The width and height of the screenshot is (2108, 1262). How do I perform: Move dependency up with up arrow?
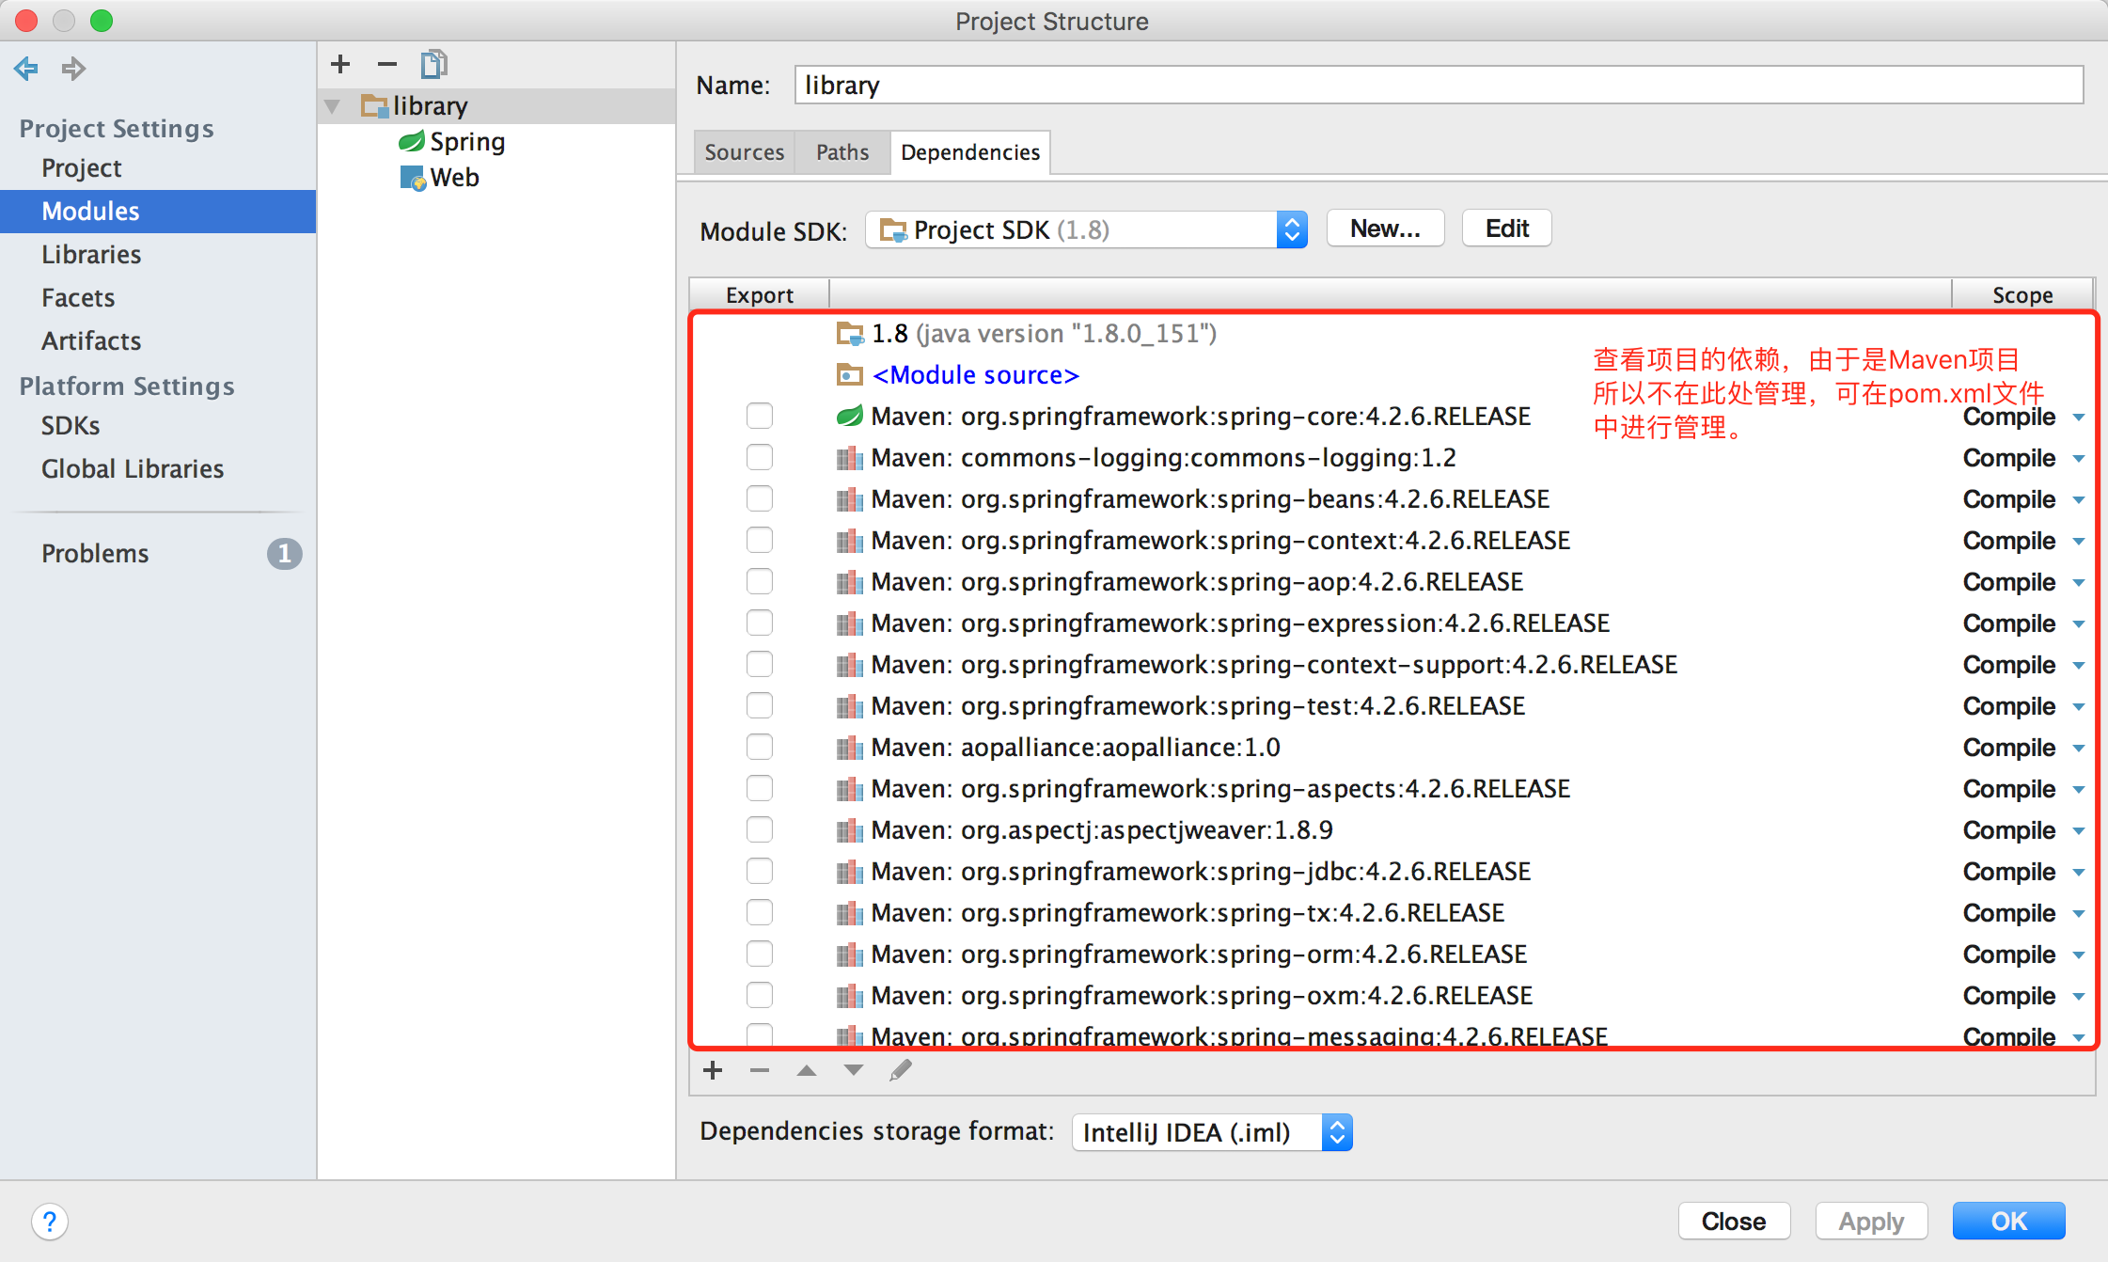(x=807, y=1070)
